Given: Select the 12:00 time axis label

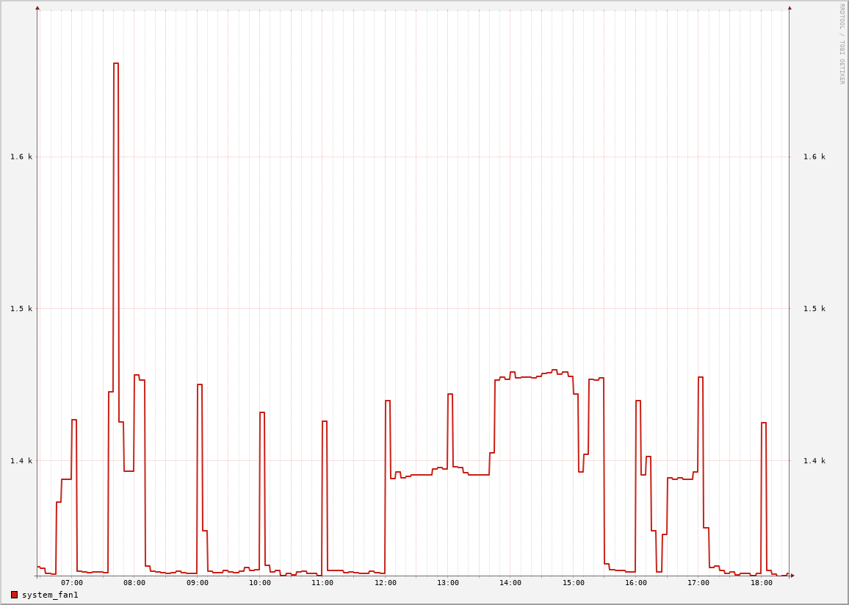Looking at the screenshot, I should 386,583.
